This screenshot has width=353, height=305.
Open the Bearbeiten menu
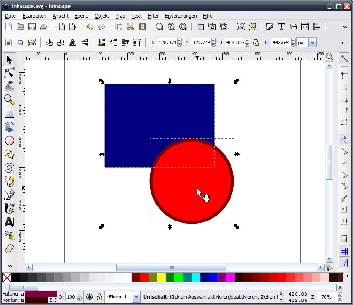pyautogui.click(x=34, y=16)
